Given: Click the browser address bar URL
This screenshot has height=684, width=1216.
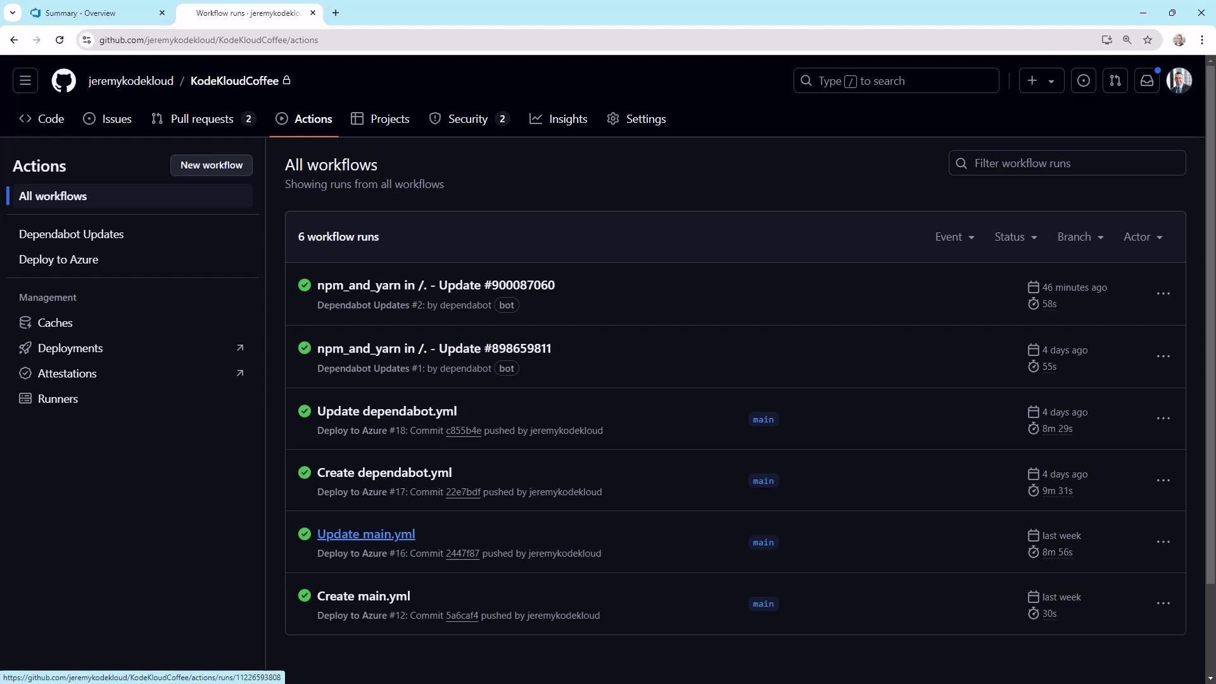Looking at the screenshot, I should tap(208, 40).
